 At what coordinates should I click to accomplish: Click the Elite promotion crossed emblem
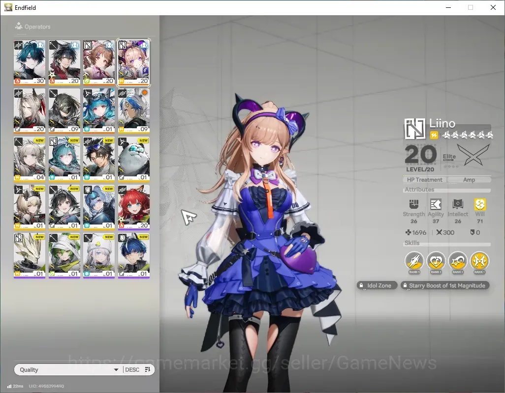[473, 155]
